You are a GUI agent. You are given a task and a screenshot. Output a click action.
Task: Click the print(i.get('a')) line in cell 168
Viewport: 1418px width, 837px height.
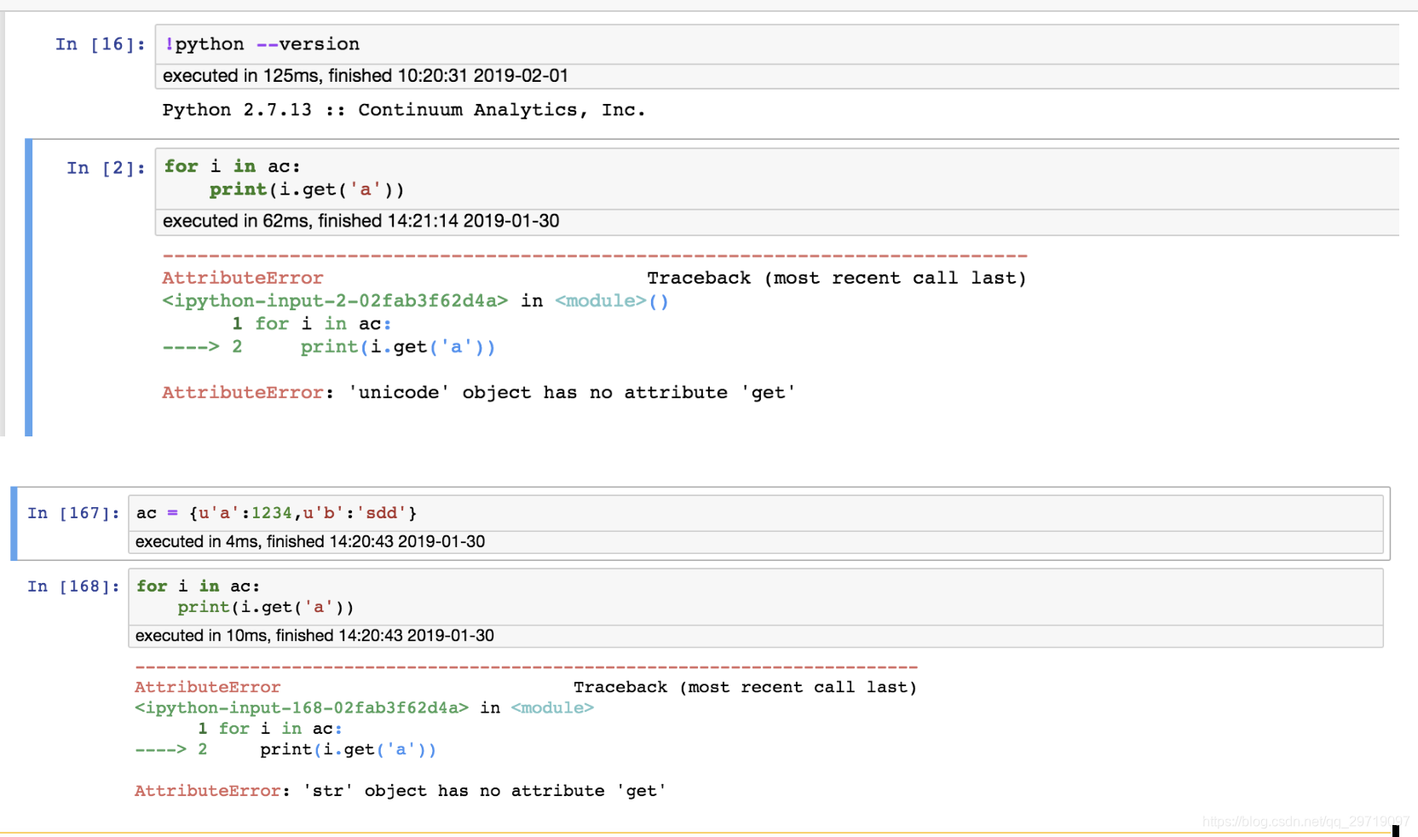point(264,607)
